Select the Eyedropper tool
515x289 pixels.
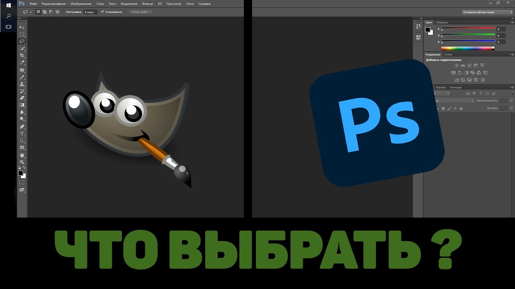tap(22, 63)
